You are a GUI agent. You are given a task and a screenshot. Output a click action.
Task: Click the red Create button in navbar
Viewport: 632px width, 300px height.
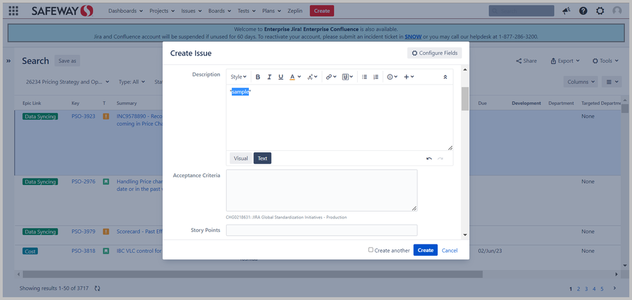322,11
